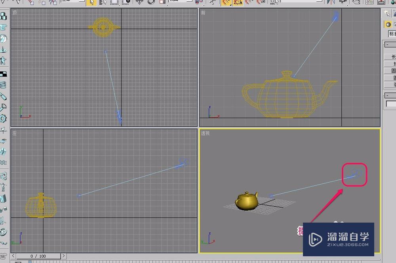Open the named selection sets dropdown
The width and height of the screenshot is (396, 263).
click(302, 1)
